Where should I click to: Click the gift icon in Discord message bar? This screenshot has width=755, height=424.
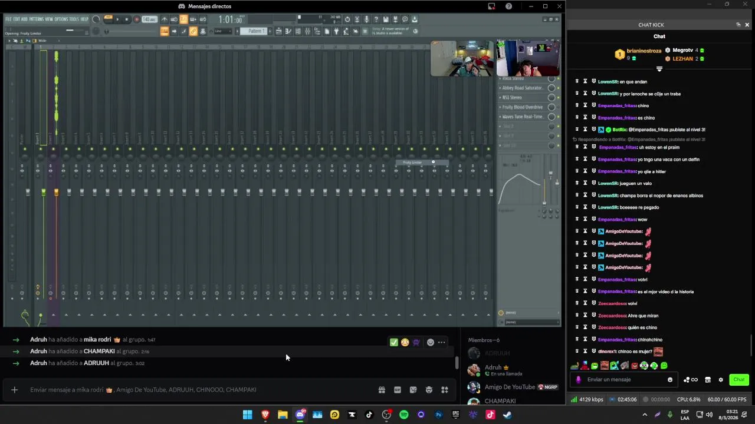pyautogui.click(x=382, y=390)
